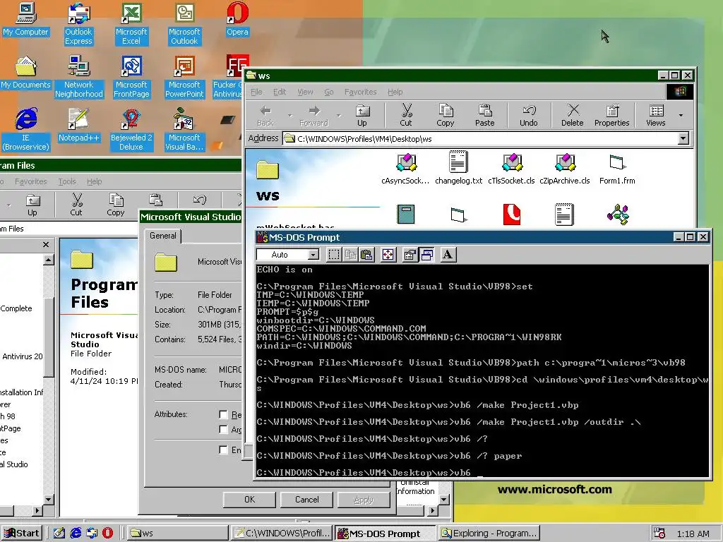Click Paste in the ws window toolbar

tap(484, 115)
